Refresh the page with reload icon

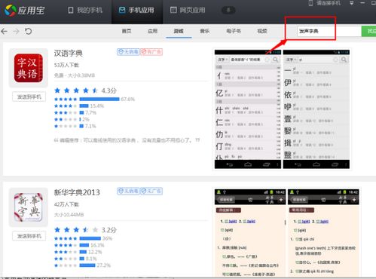pyautogui.click(x=28, y=32)
